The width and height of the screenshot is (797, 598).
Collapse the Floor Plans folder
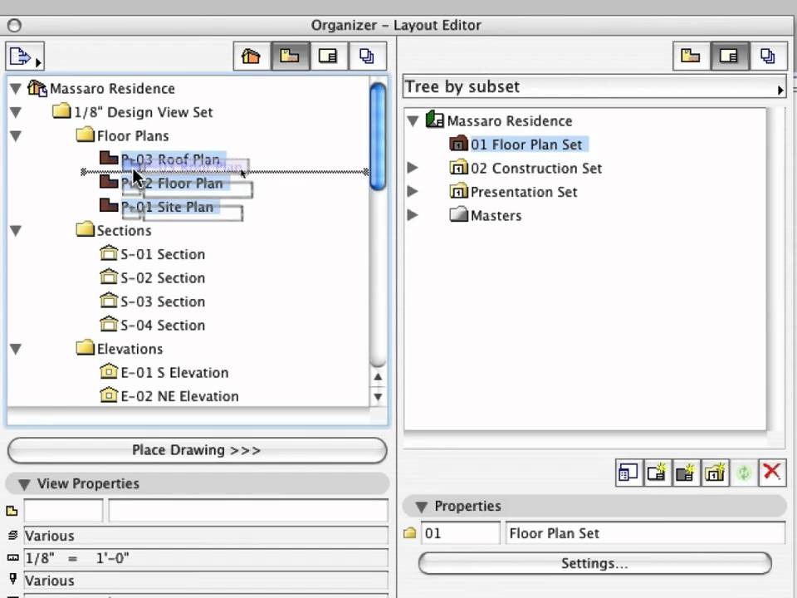(x=16, y=136)
